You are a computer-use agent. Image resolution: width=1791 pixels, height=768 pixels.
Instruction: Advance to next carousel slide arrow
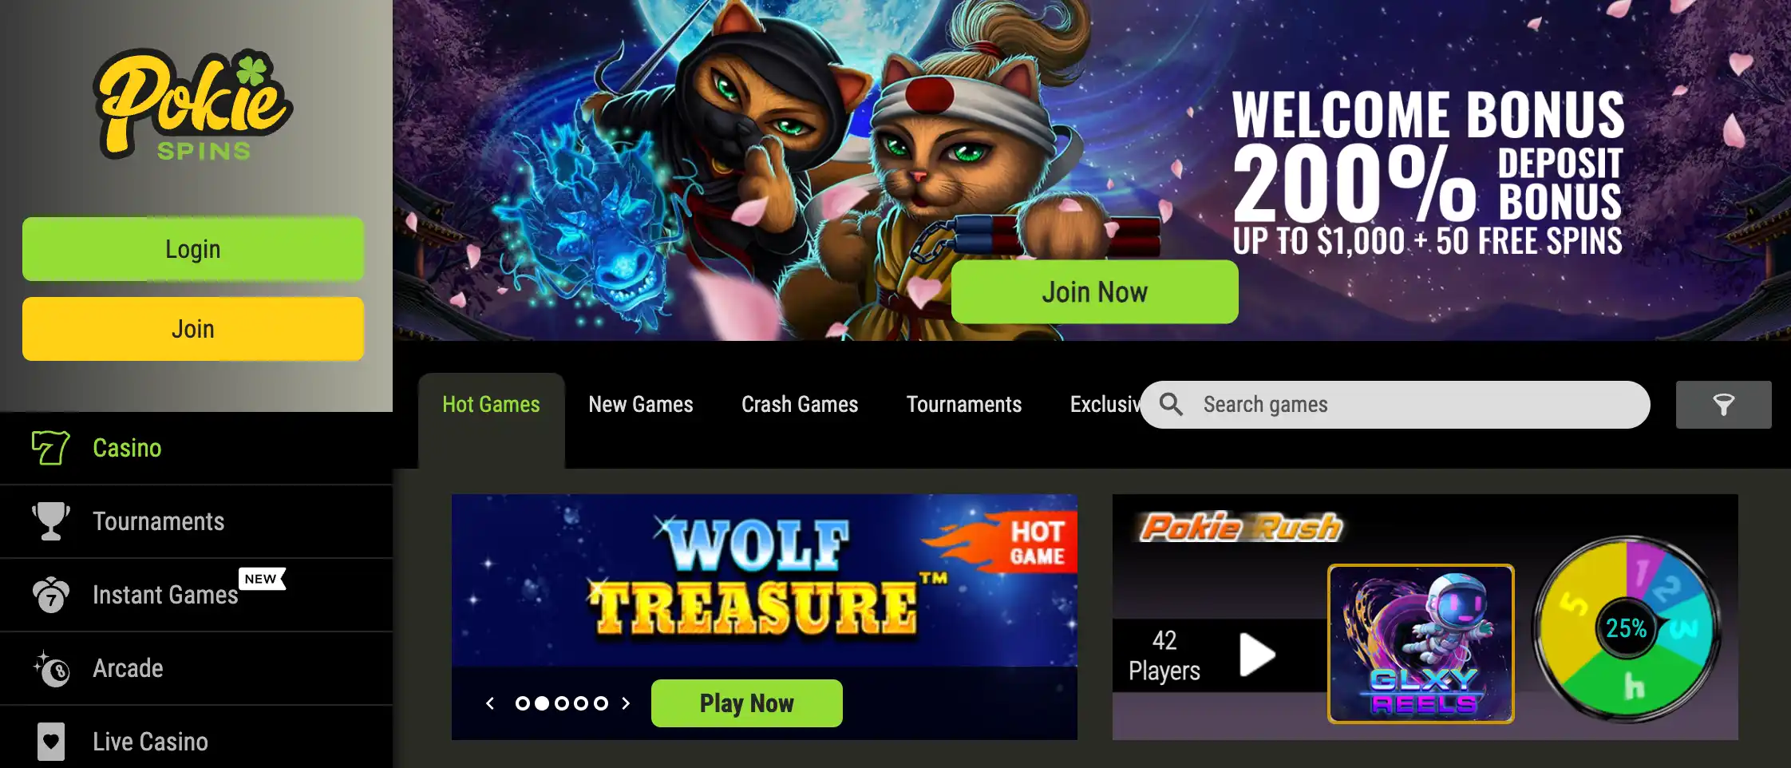tap(626, 703)
